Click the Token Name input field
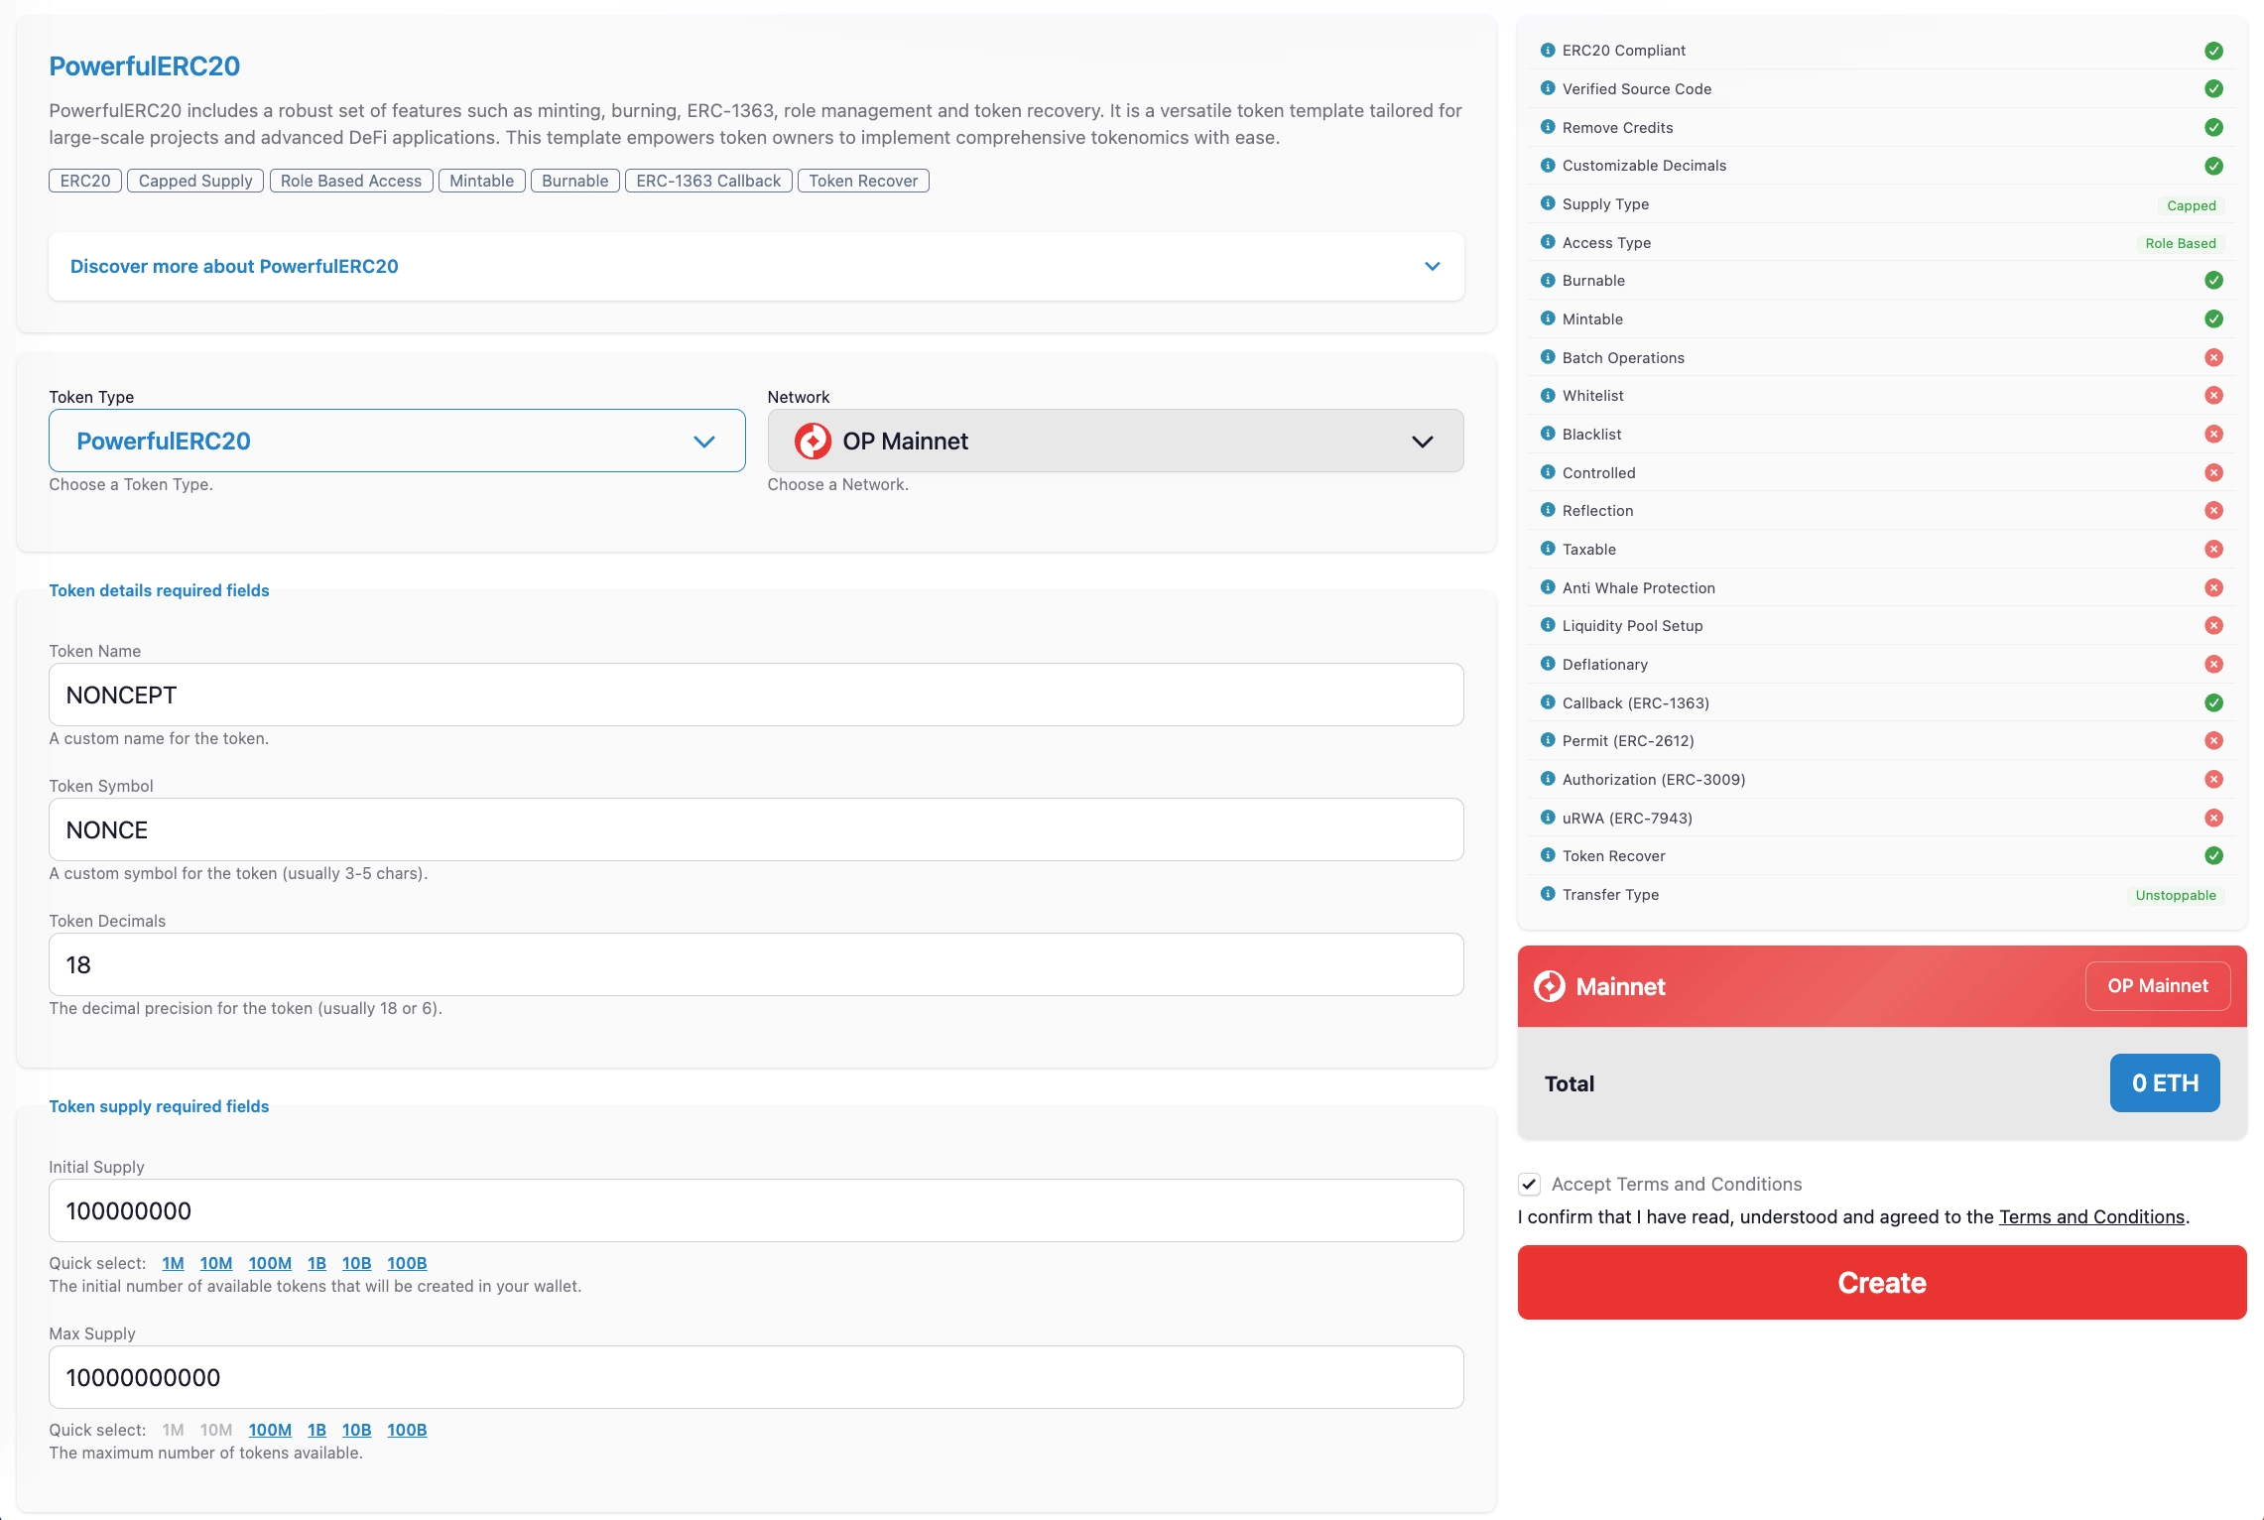The height and width of the screenshot is (1520, 2264). (756, 695)
